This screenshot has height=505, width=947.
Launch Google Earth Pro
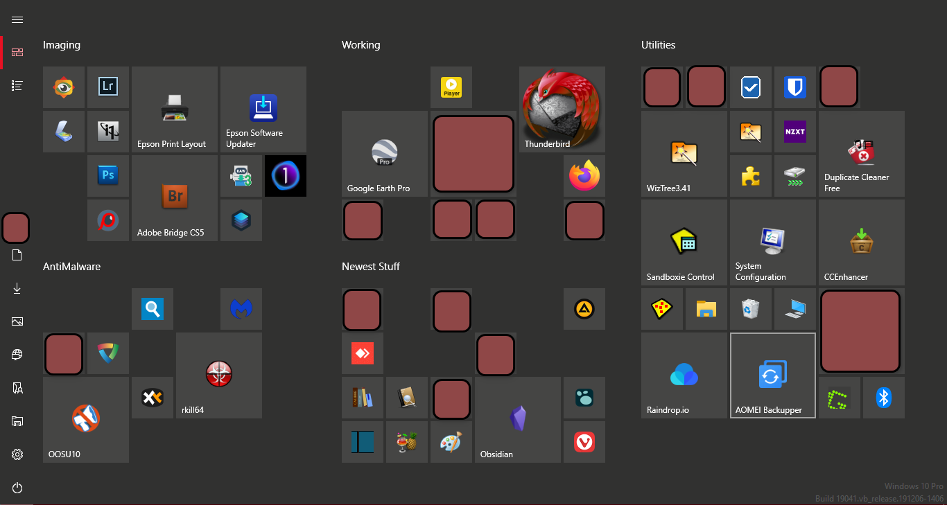[385, 154]
